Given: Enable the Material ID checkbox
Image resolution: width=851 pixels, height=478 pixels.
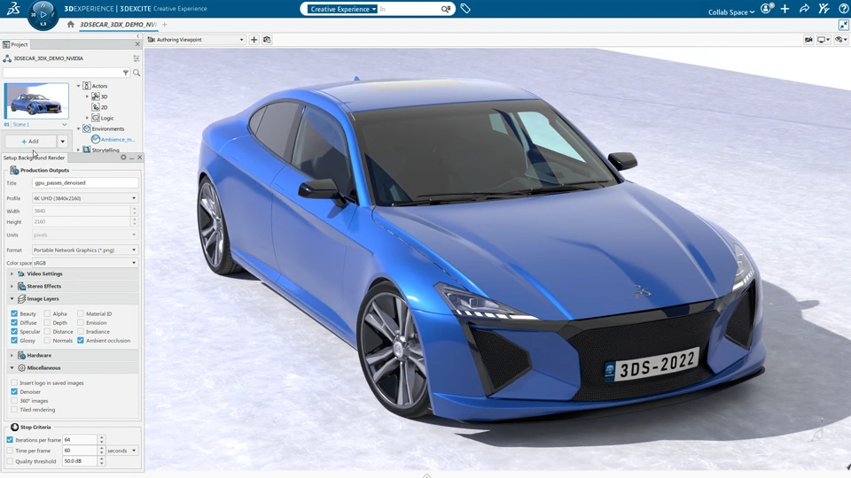Looking at the screenshot, I should coord(81,313).
